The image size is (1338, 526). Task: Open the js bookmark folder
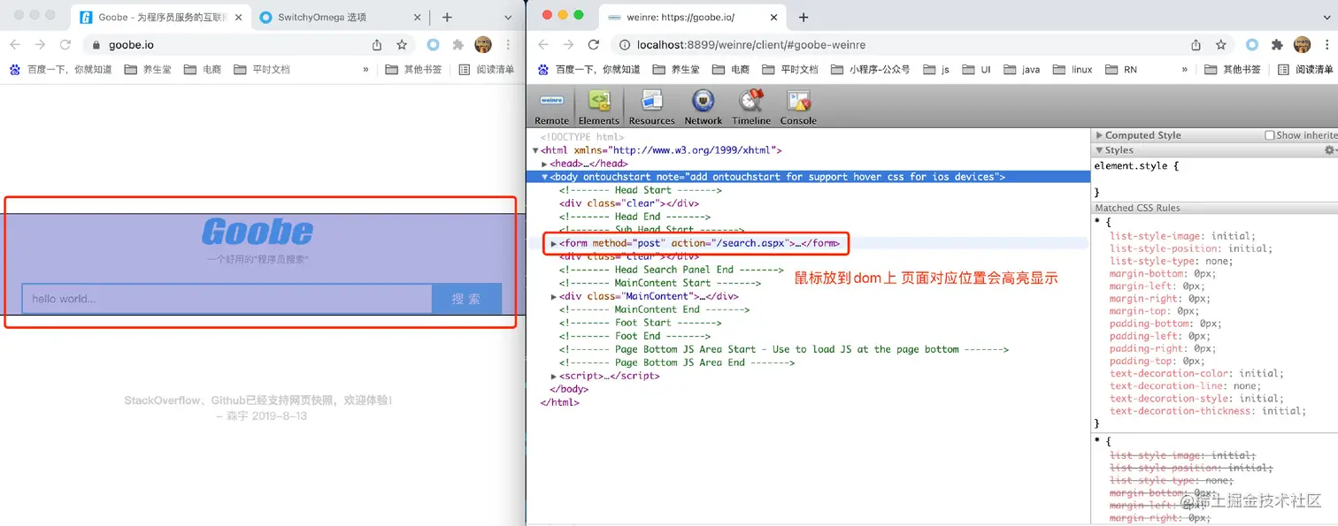coord(935,69)
